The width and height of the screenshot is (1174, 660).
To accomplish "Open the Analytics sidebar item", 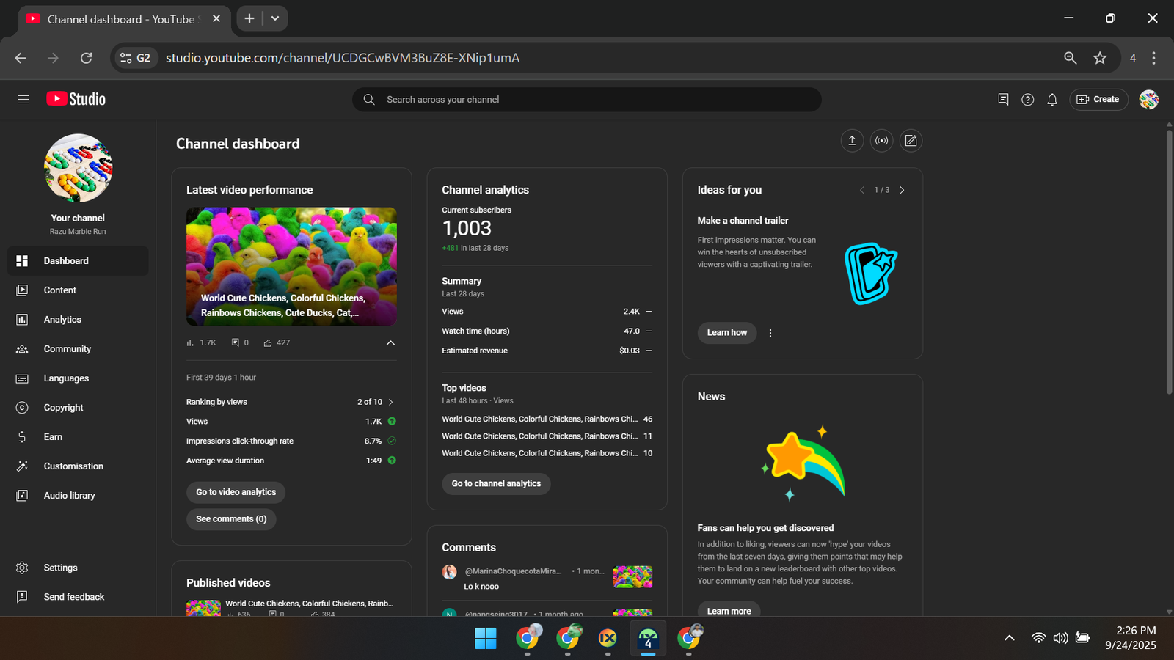I will (62, 320).
